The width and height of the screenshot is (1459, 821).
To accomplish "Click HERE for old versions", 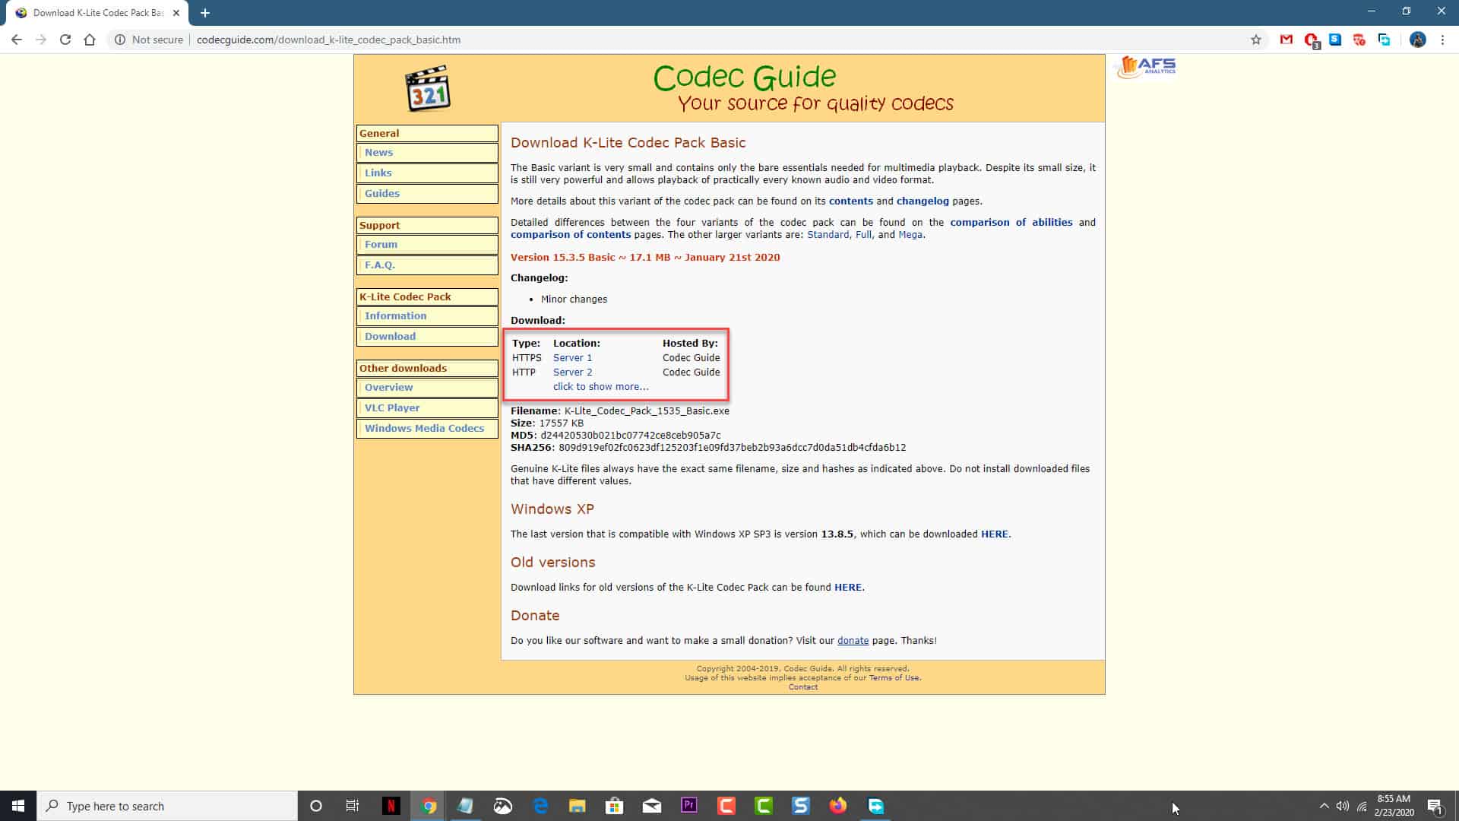I will click(848, 587).
